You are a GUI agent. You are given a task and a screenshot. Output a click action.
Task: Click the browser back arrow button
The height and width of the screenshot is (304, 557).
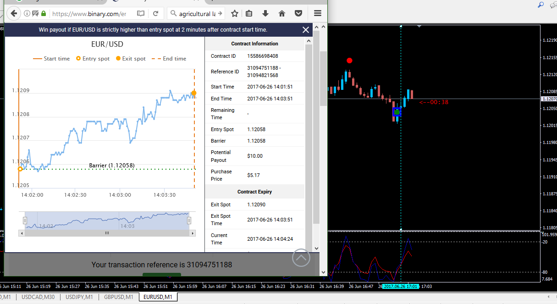[x=14, y=13]
